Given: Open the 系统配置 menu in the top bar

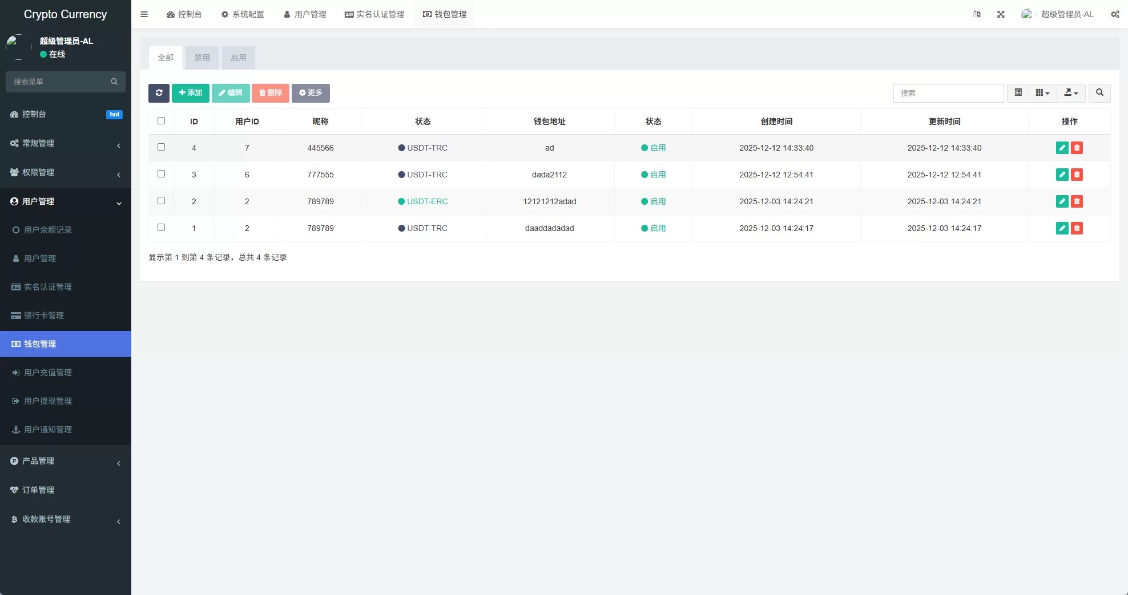Looking at the screenshot, I should coord(243,14).
